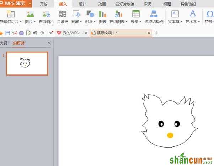
Task: Select the yellow nose oval
Action: (170, 135)
